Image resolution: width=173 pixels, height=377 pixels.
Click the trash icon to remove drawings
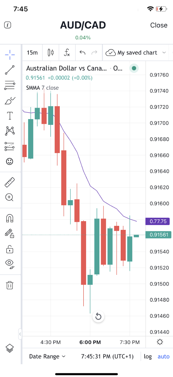pyautogui.click(x=10, y=285)
